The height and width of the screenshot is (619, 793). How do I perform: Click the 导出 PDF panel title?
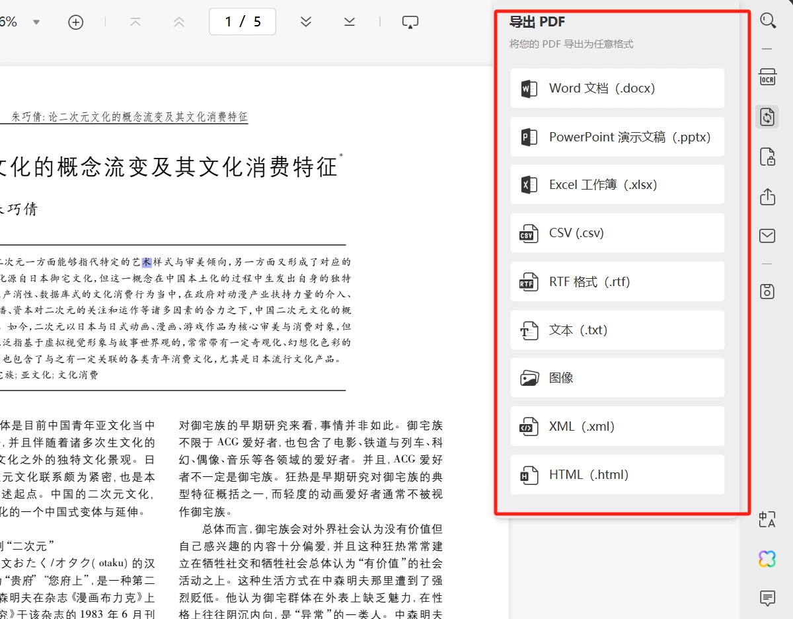[x=537, y=21]
